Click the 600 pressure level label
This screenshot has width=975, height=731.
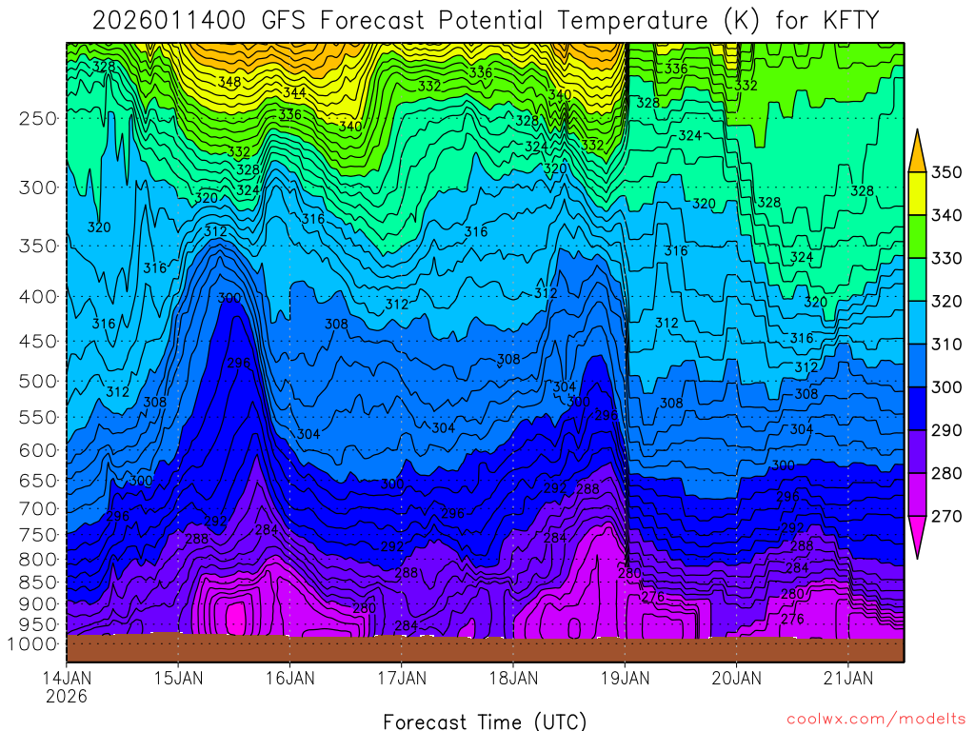[x=38, y=450]
